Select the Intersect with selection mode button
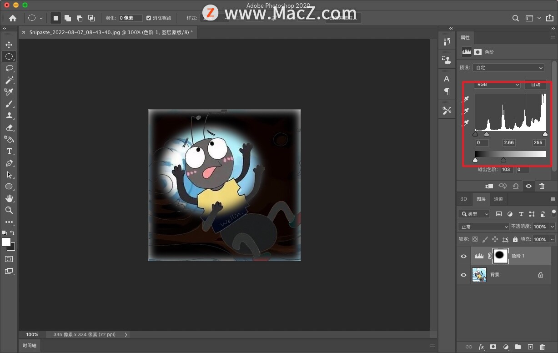 [x=91, y=18]
